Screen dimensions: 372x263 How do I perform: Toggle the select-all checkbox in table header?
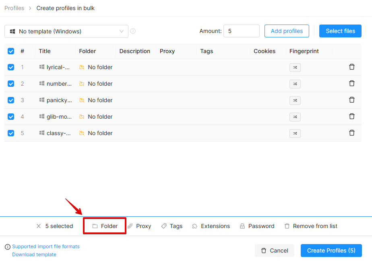click(11, 51)
